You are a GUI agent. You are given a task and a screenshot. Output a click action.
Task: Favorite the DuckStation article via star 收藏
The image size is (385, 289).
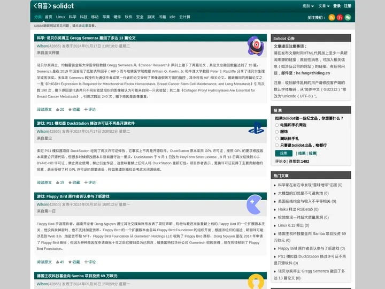click(74, 182)
